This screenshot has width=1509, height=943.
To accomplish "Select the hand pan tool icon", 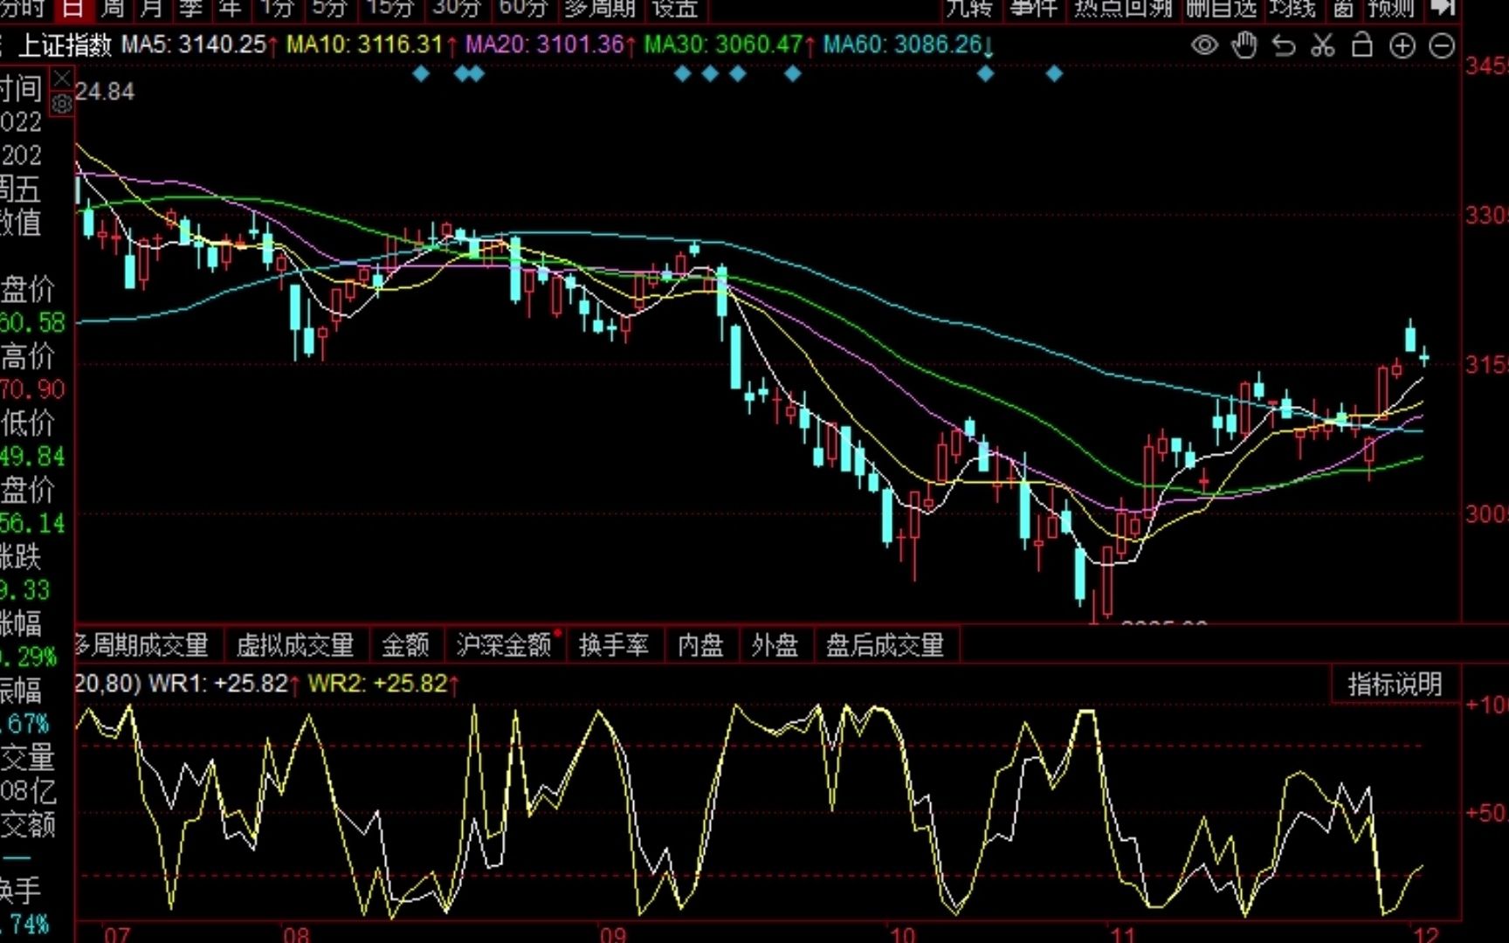I will click(x=1244, y=45).
